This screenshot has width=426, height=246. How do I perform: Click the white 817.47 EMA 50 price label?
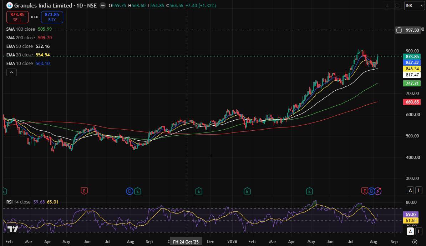412,75
